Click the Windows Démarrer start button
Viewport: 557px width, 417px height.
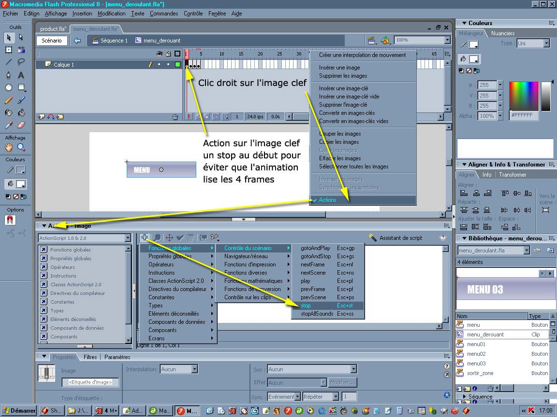click(x=19, y=410)
